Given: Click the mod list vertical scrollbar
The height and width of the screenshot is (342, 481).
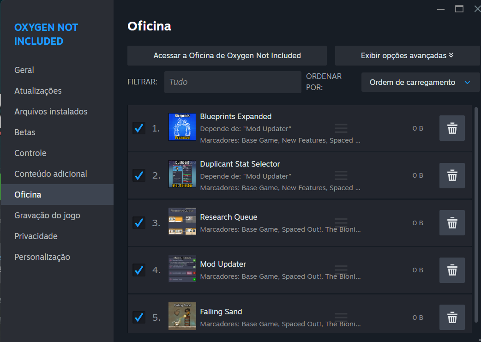Looking at the screenshot, I should click(476, 215).
